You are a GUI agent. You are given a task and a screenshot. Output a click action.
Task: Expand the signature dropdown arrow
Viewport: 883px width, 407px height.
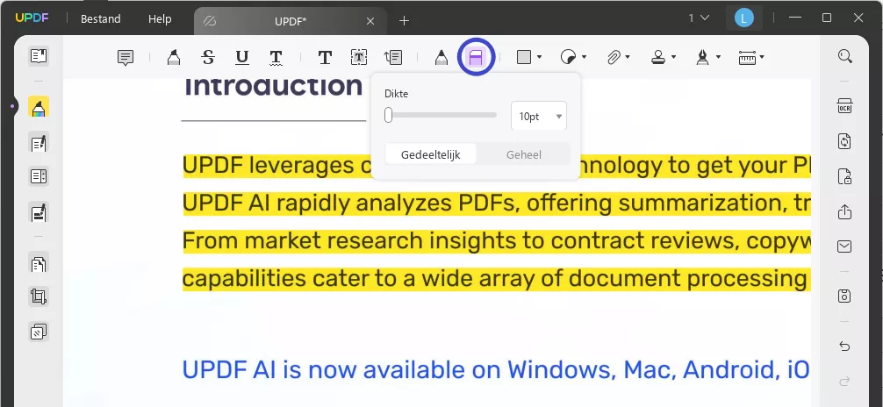click(x=718, y=57)
